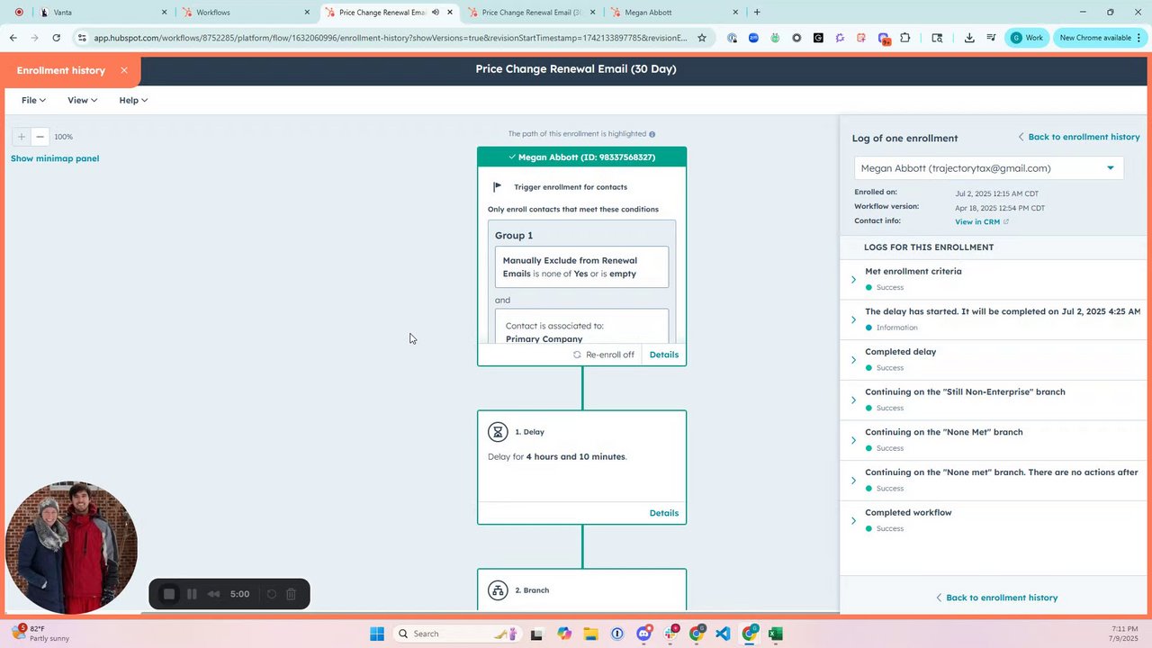Expand the "None Met" branch log entry
The height and width of the screenshot is (648, 1152).
pos(853,440)
